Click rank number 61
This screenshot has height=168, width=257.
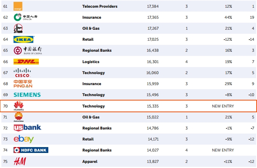click(x=5, y=6)
